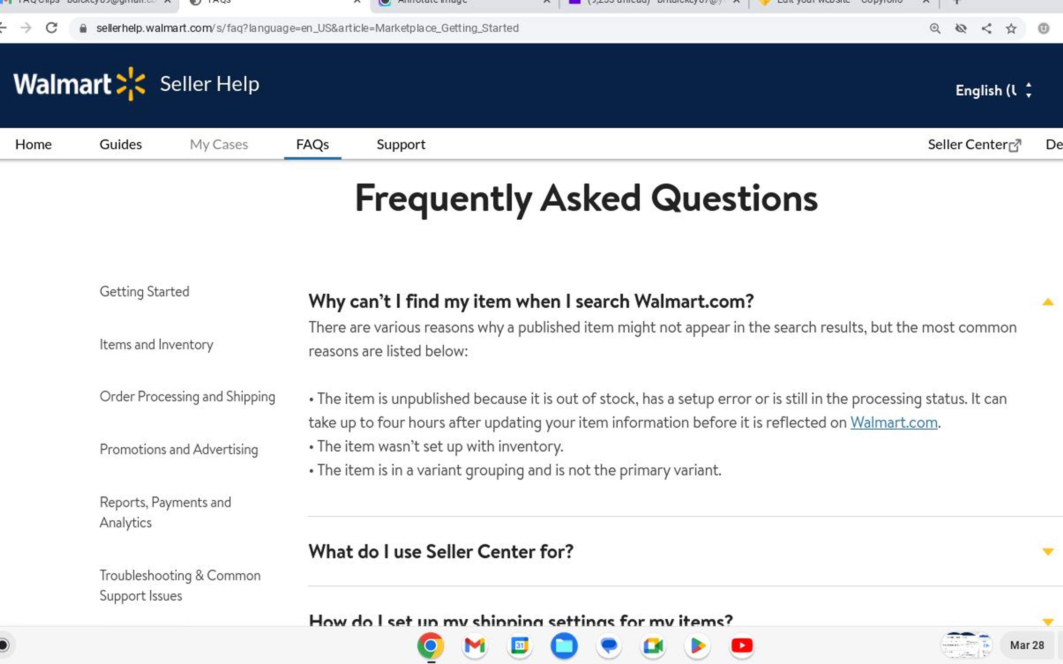Open the profile avatar icon in the browser toolbar
1063x664 pixels.
[x=1044, y=28]
